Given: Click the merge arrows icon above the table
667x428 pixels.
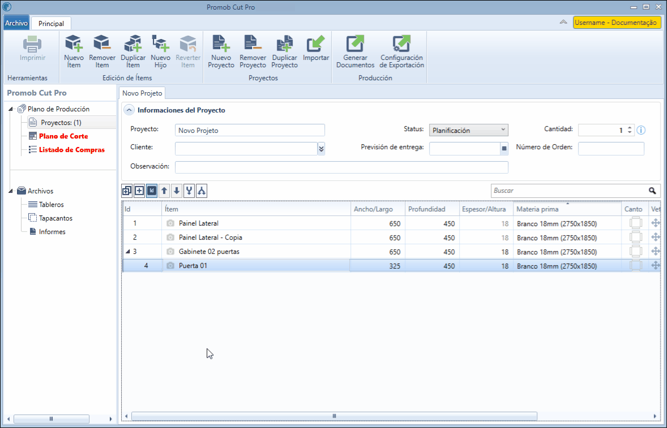Looking at the screenshot, I should [x=189, y=191].
